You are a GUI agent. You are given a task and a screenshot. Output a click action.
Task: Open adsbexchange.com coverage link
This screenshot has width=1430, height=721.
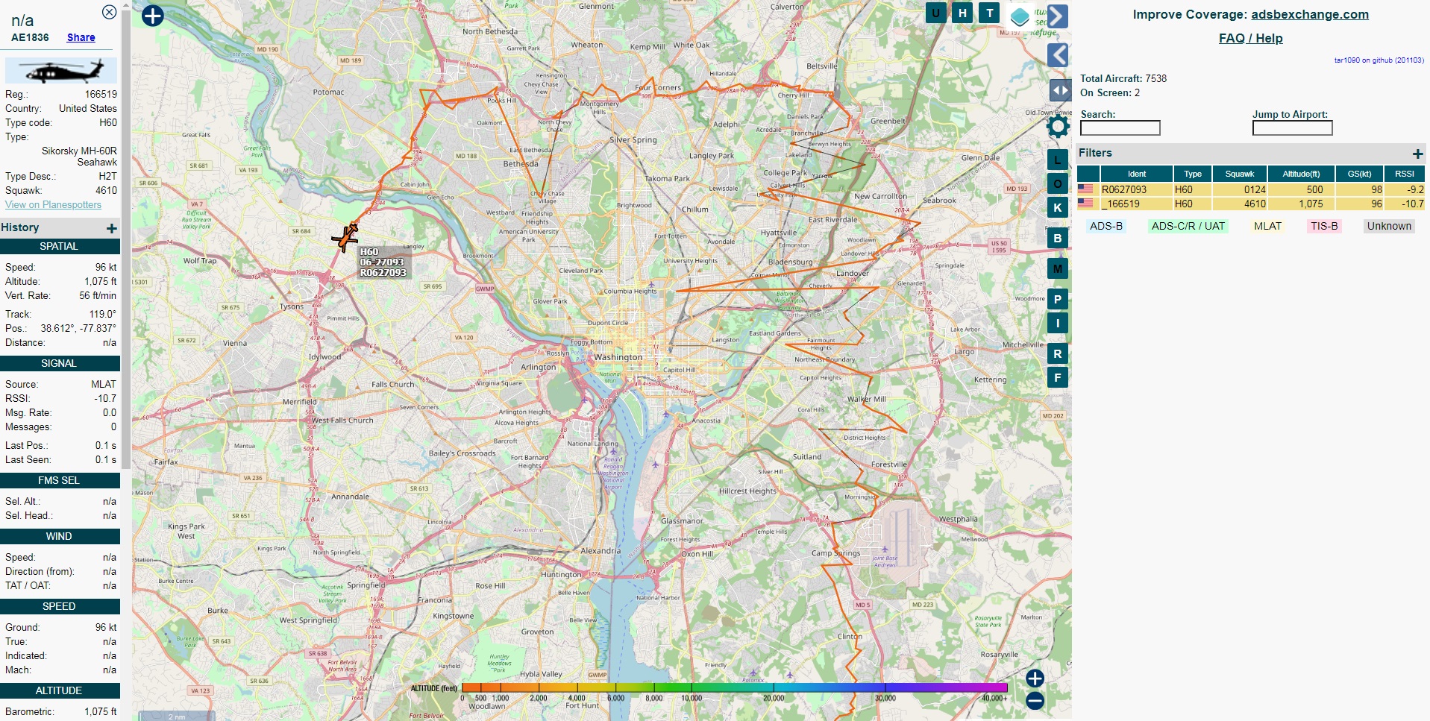(x=1309, y=14)
